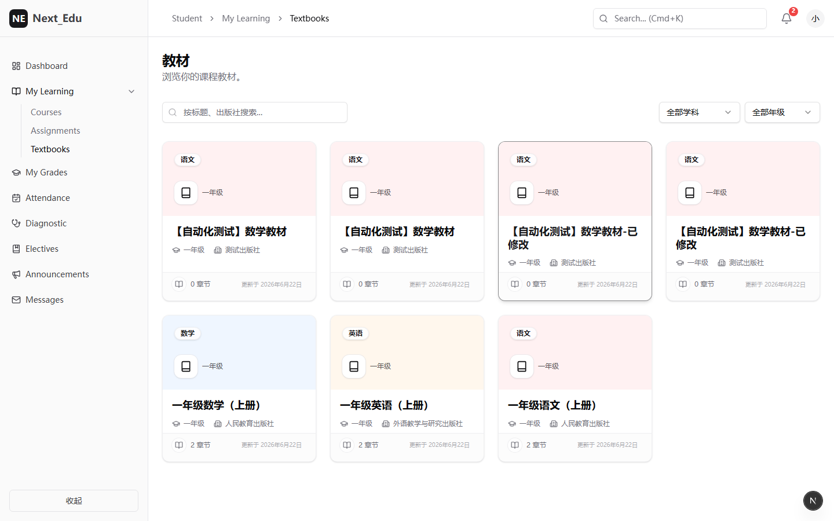Click the 数学 subject tag on 一年级数学 card
The image size is (834, 521).
point(188,333)
